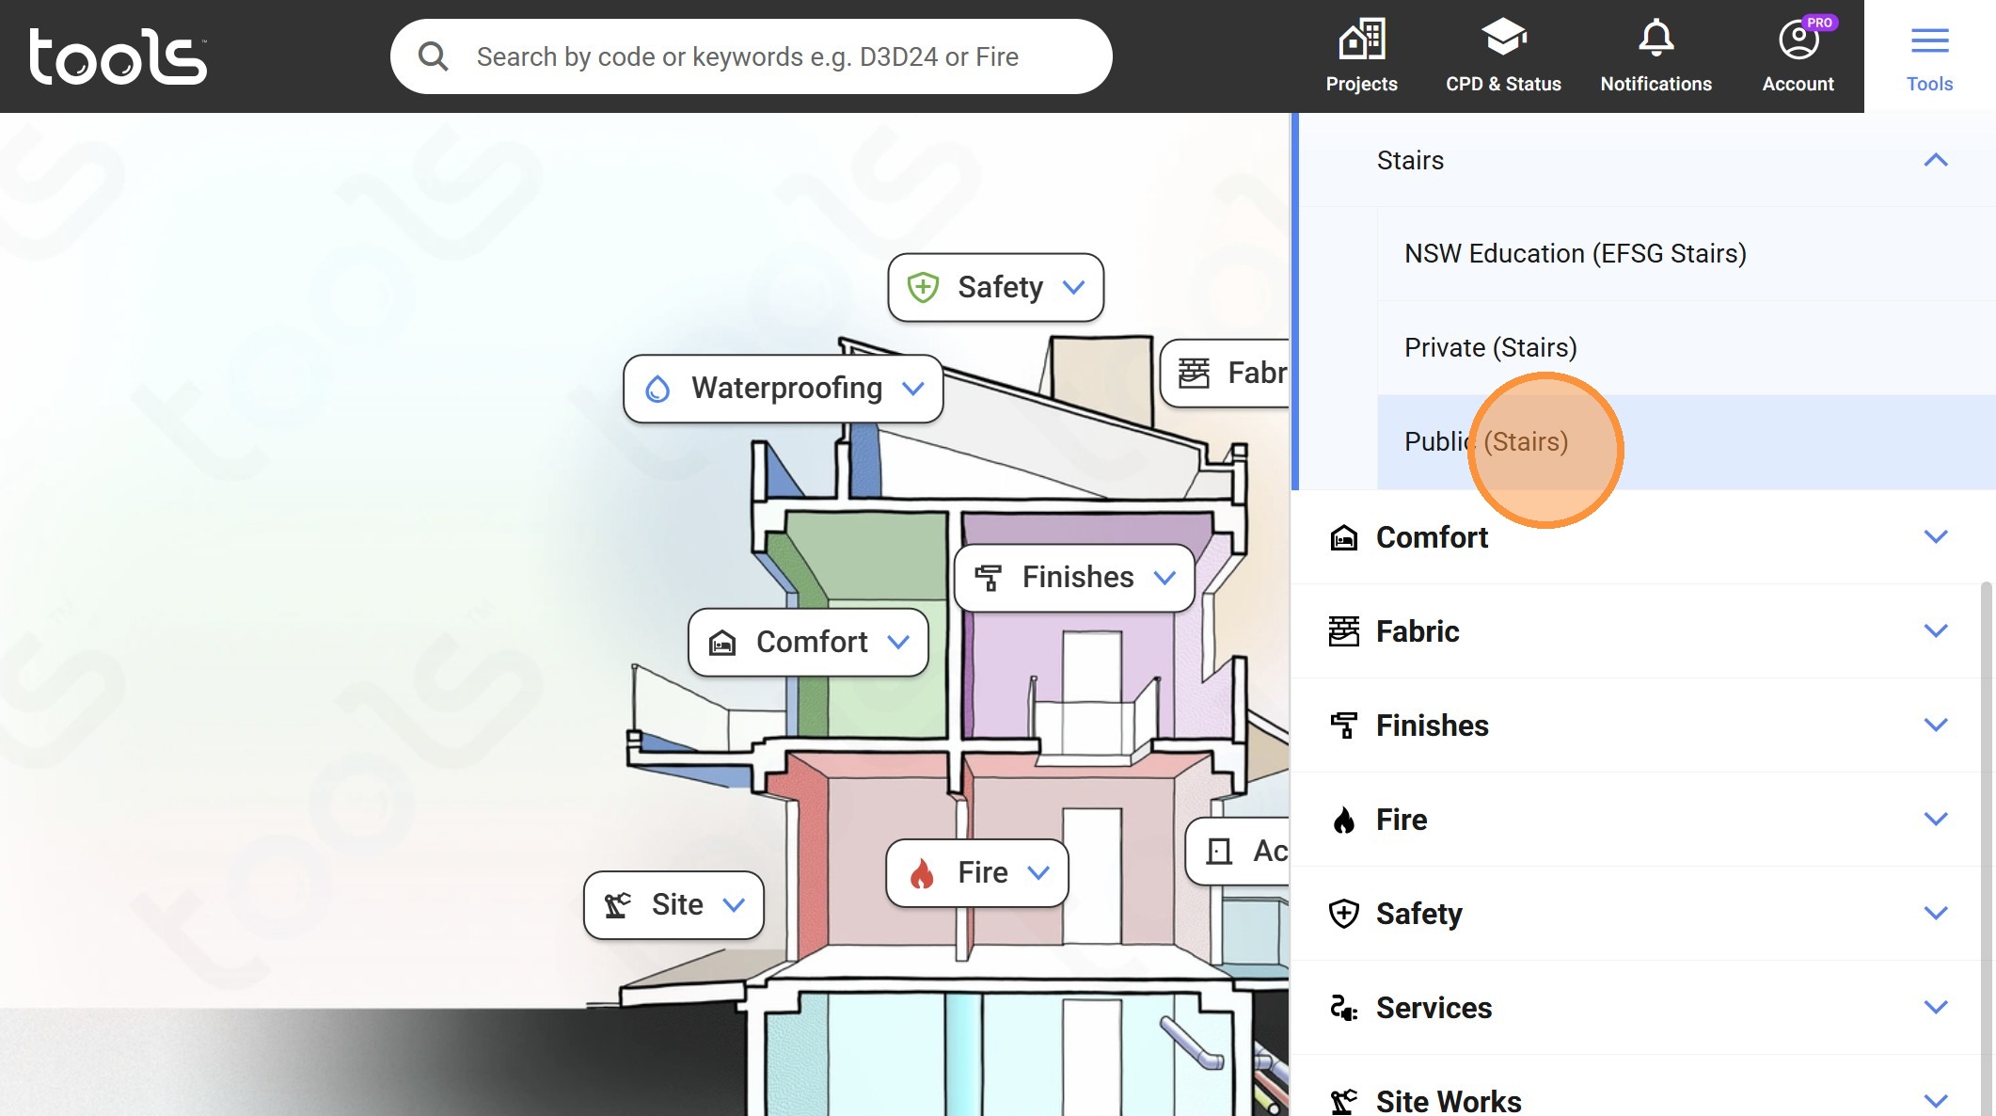
Task: Click the Services plug icon in sidebar
Action: coord(1344,1008)
